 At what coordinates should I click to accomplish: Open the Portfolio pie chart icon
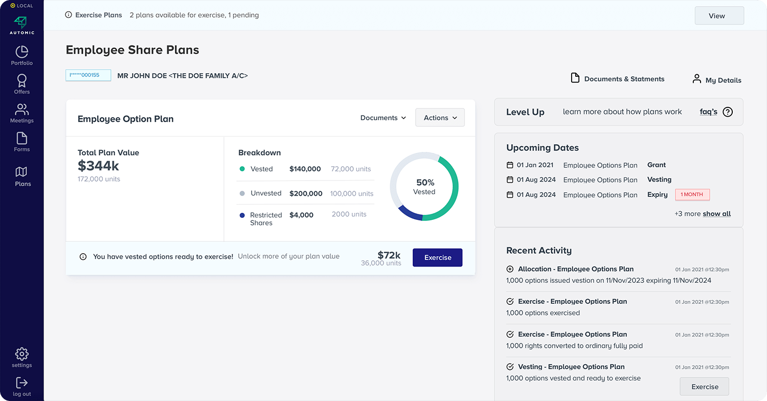pos(21,52)
